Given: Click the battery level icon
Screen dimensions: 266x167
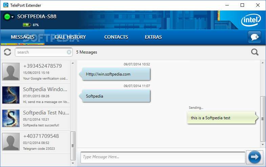Looking at the screenshot, I should click(x=27, y=25).
